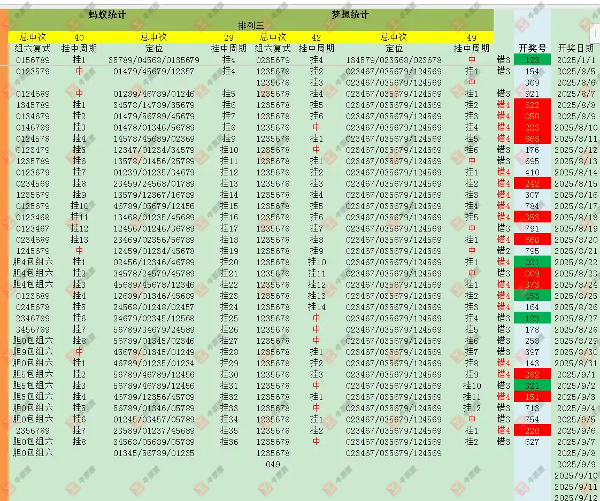This screenshot has height=501, width=600.
Task: Click the 梦想统计 section header
Action: (x=350, y=15)
